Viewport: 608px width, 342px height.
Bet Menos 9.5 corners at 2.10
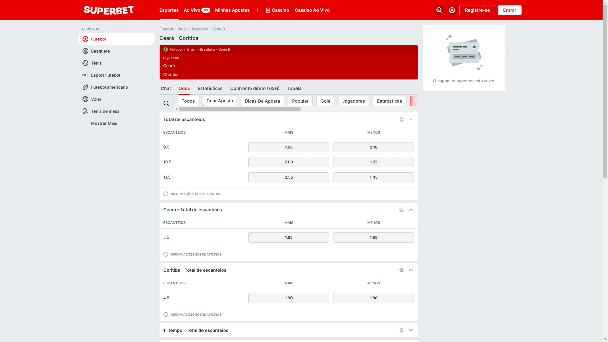373,147
